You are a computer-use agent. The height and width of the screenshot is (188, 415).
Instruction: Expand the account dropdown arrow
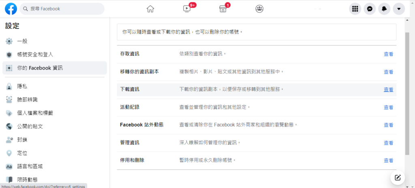point(399,9)
